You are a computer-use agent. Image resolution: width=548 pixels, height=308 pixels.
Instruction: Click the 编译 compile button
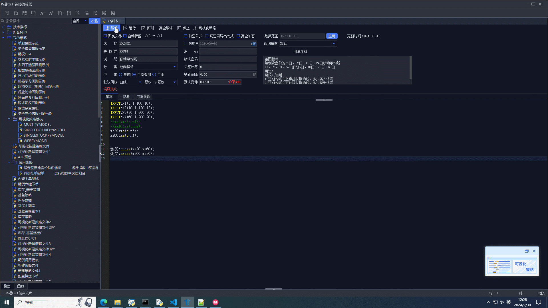pos(111,28)
